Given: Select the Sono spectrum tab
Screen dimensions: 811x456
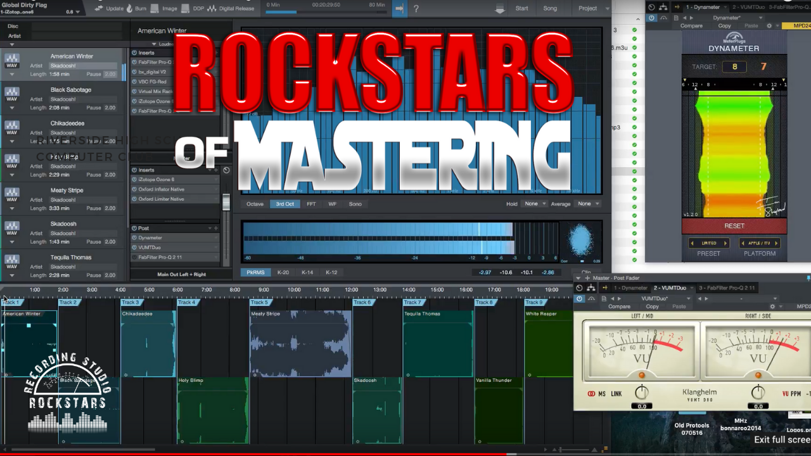Looking at the screenshot, I should [355, 204].
